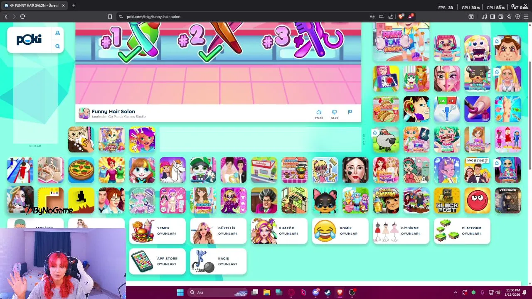Open new browser tab with plus
The height and width of the screenshot is (299, 532).
pyautogui.click(x=74, y=5)
